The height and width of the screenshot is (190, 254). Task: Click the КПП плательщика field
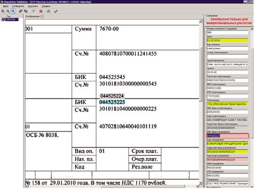pos(227,96)
